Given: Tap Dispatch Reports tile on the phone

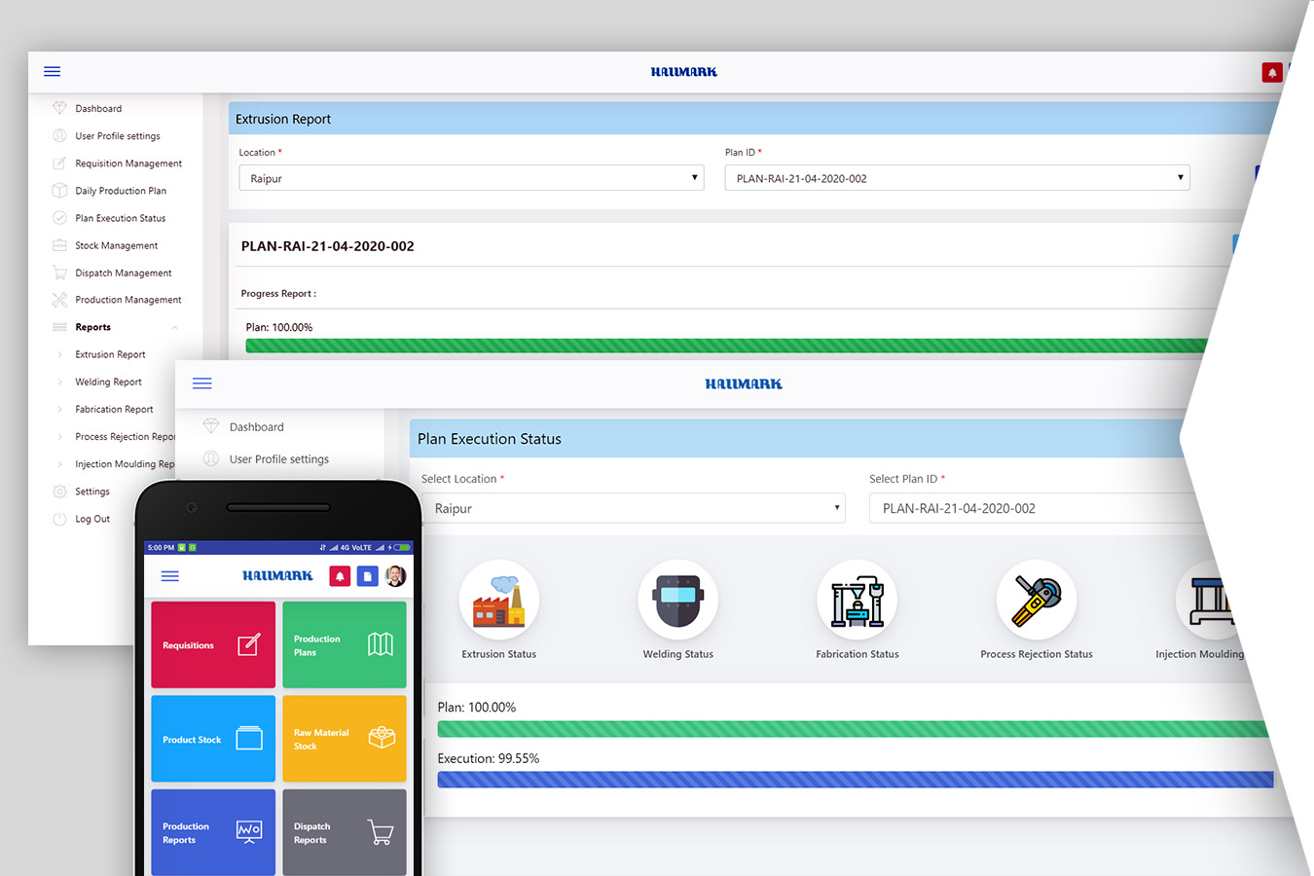Looking at the screenshot, I should [x=345, y=832].
